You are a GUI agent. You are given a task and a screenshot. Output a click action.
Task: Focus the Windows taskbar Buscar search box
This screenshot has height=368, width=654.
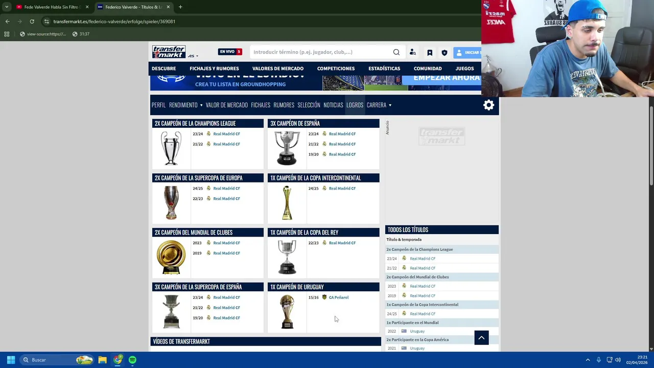point(57,360)
